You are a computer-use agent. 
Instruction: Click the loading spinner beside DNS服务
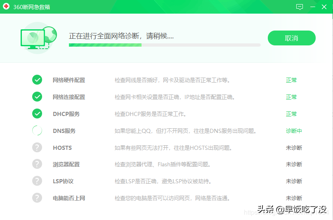(x=37, y=130)
